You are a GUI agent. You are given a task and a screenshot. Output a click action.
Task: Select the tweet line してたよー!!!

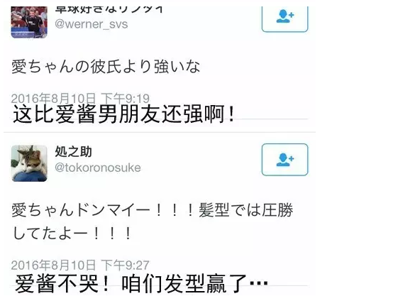click(72, 234)
